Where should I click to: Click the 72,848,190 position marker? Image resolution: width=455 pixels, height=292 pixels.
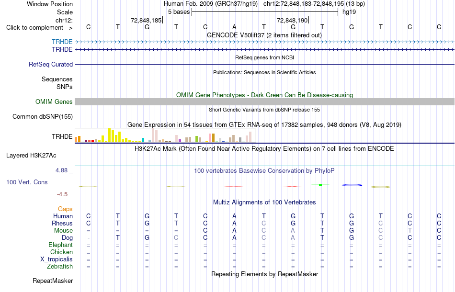click(293, 20)
